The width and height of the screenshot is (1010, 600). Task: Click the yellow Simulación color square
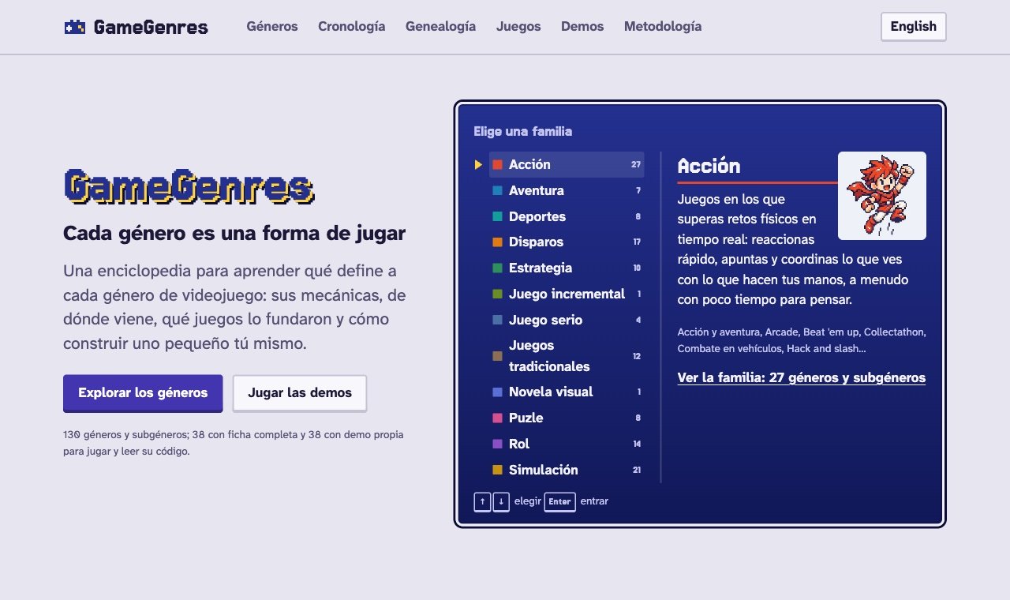click(497, 470)
